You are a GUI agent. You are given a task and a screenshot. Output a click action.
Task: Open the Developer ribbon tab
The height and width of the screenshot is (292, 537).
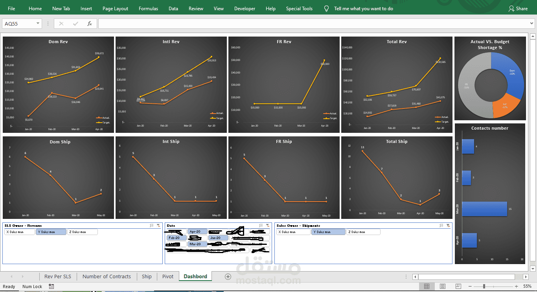(x=245, y=8)
